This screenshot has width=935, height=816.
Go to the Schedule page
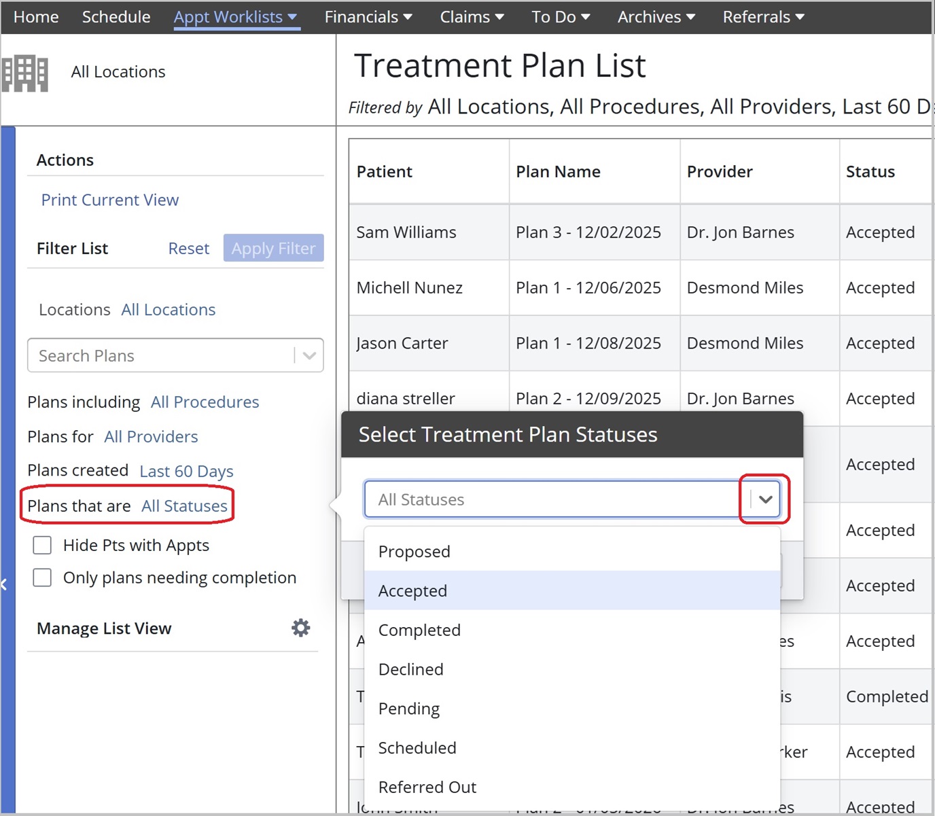(116, 17)
